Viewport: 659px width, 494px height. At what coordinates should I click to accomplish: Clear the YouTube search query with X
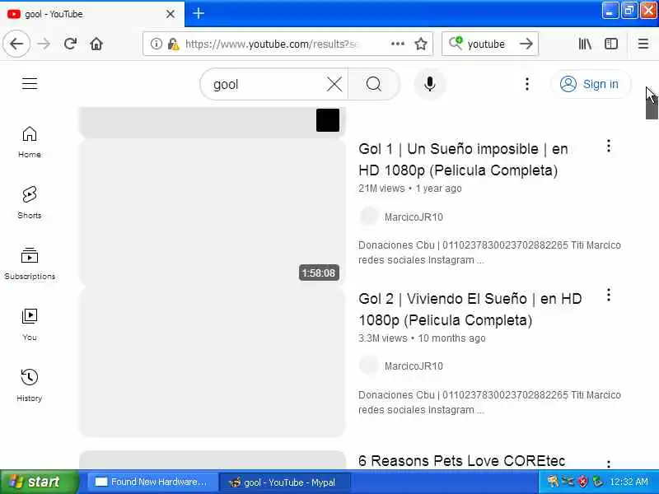(334, 85)
